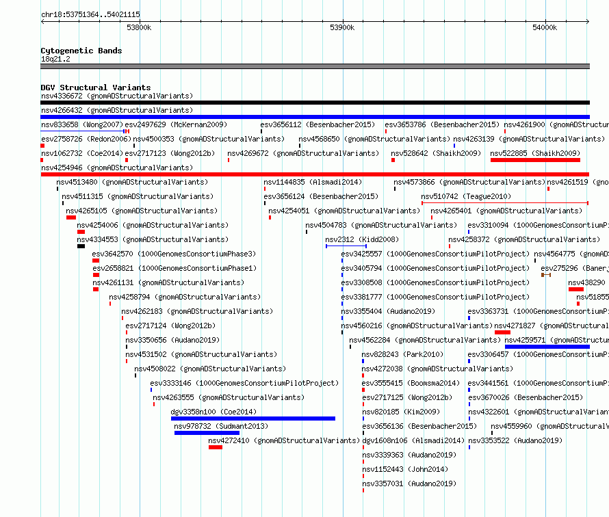Viewport: 609px width, 517px height.
Task: Click the esv3642570 (1000GenomesConsortiumPhase3) label
Action: point(174,254)
